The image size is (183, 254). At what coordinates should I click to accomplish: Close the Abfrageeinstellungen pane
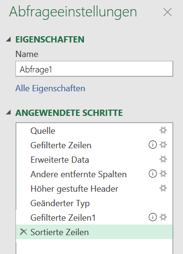tap(168, 12)
